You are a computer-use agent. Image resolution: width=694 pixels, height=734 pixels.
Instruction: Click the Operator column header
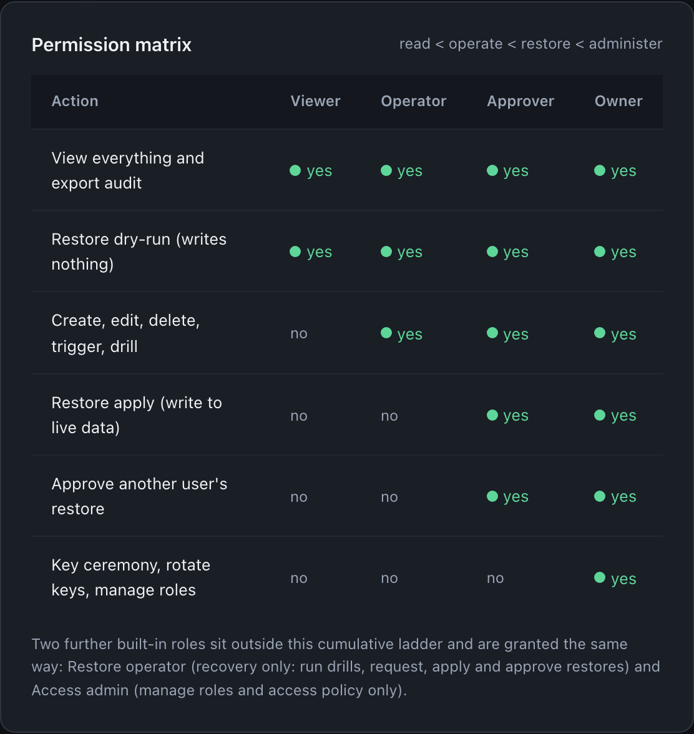[x=413, y=101]
